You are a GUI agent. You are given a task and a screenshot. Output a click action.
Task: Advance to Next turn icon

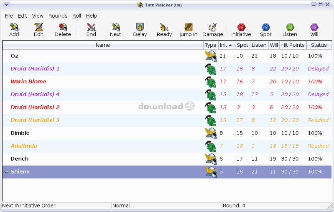pyautogui.click(x=116, y=27)
